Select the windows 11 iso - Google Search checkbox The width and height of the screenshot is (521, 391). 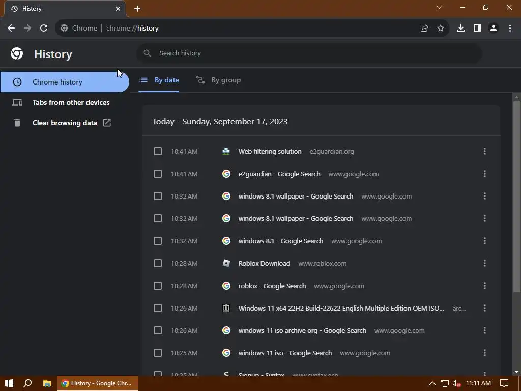[158, 353]
